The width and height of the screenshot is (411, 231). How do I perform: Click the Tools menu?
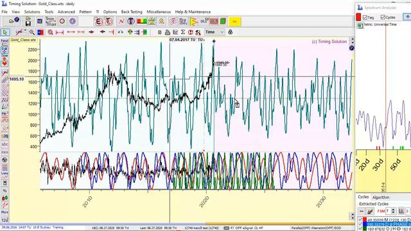[x=49, y=12]
